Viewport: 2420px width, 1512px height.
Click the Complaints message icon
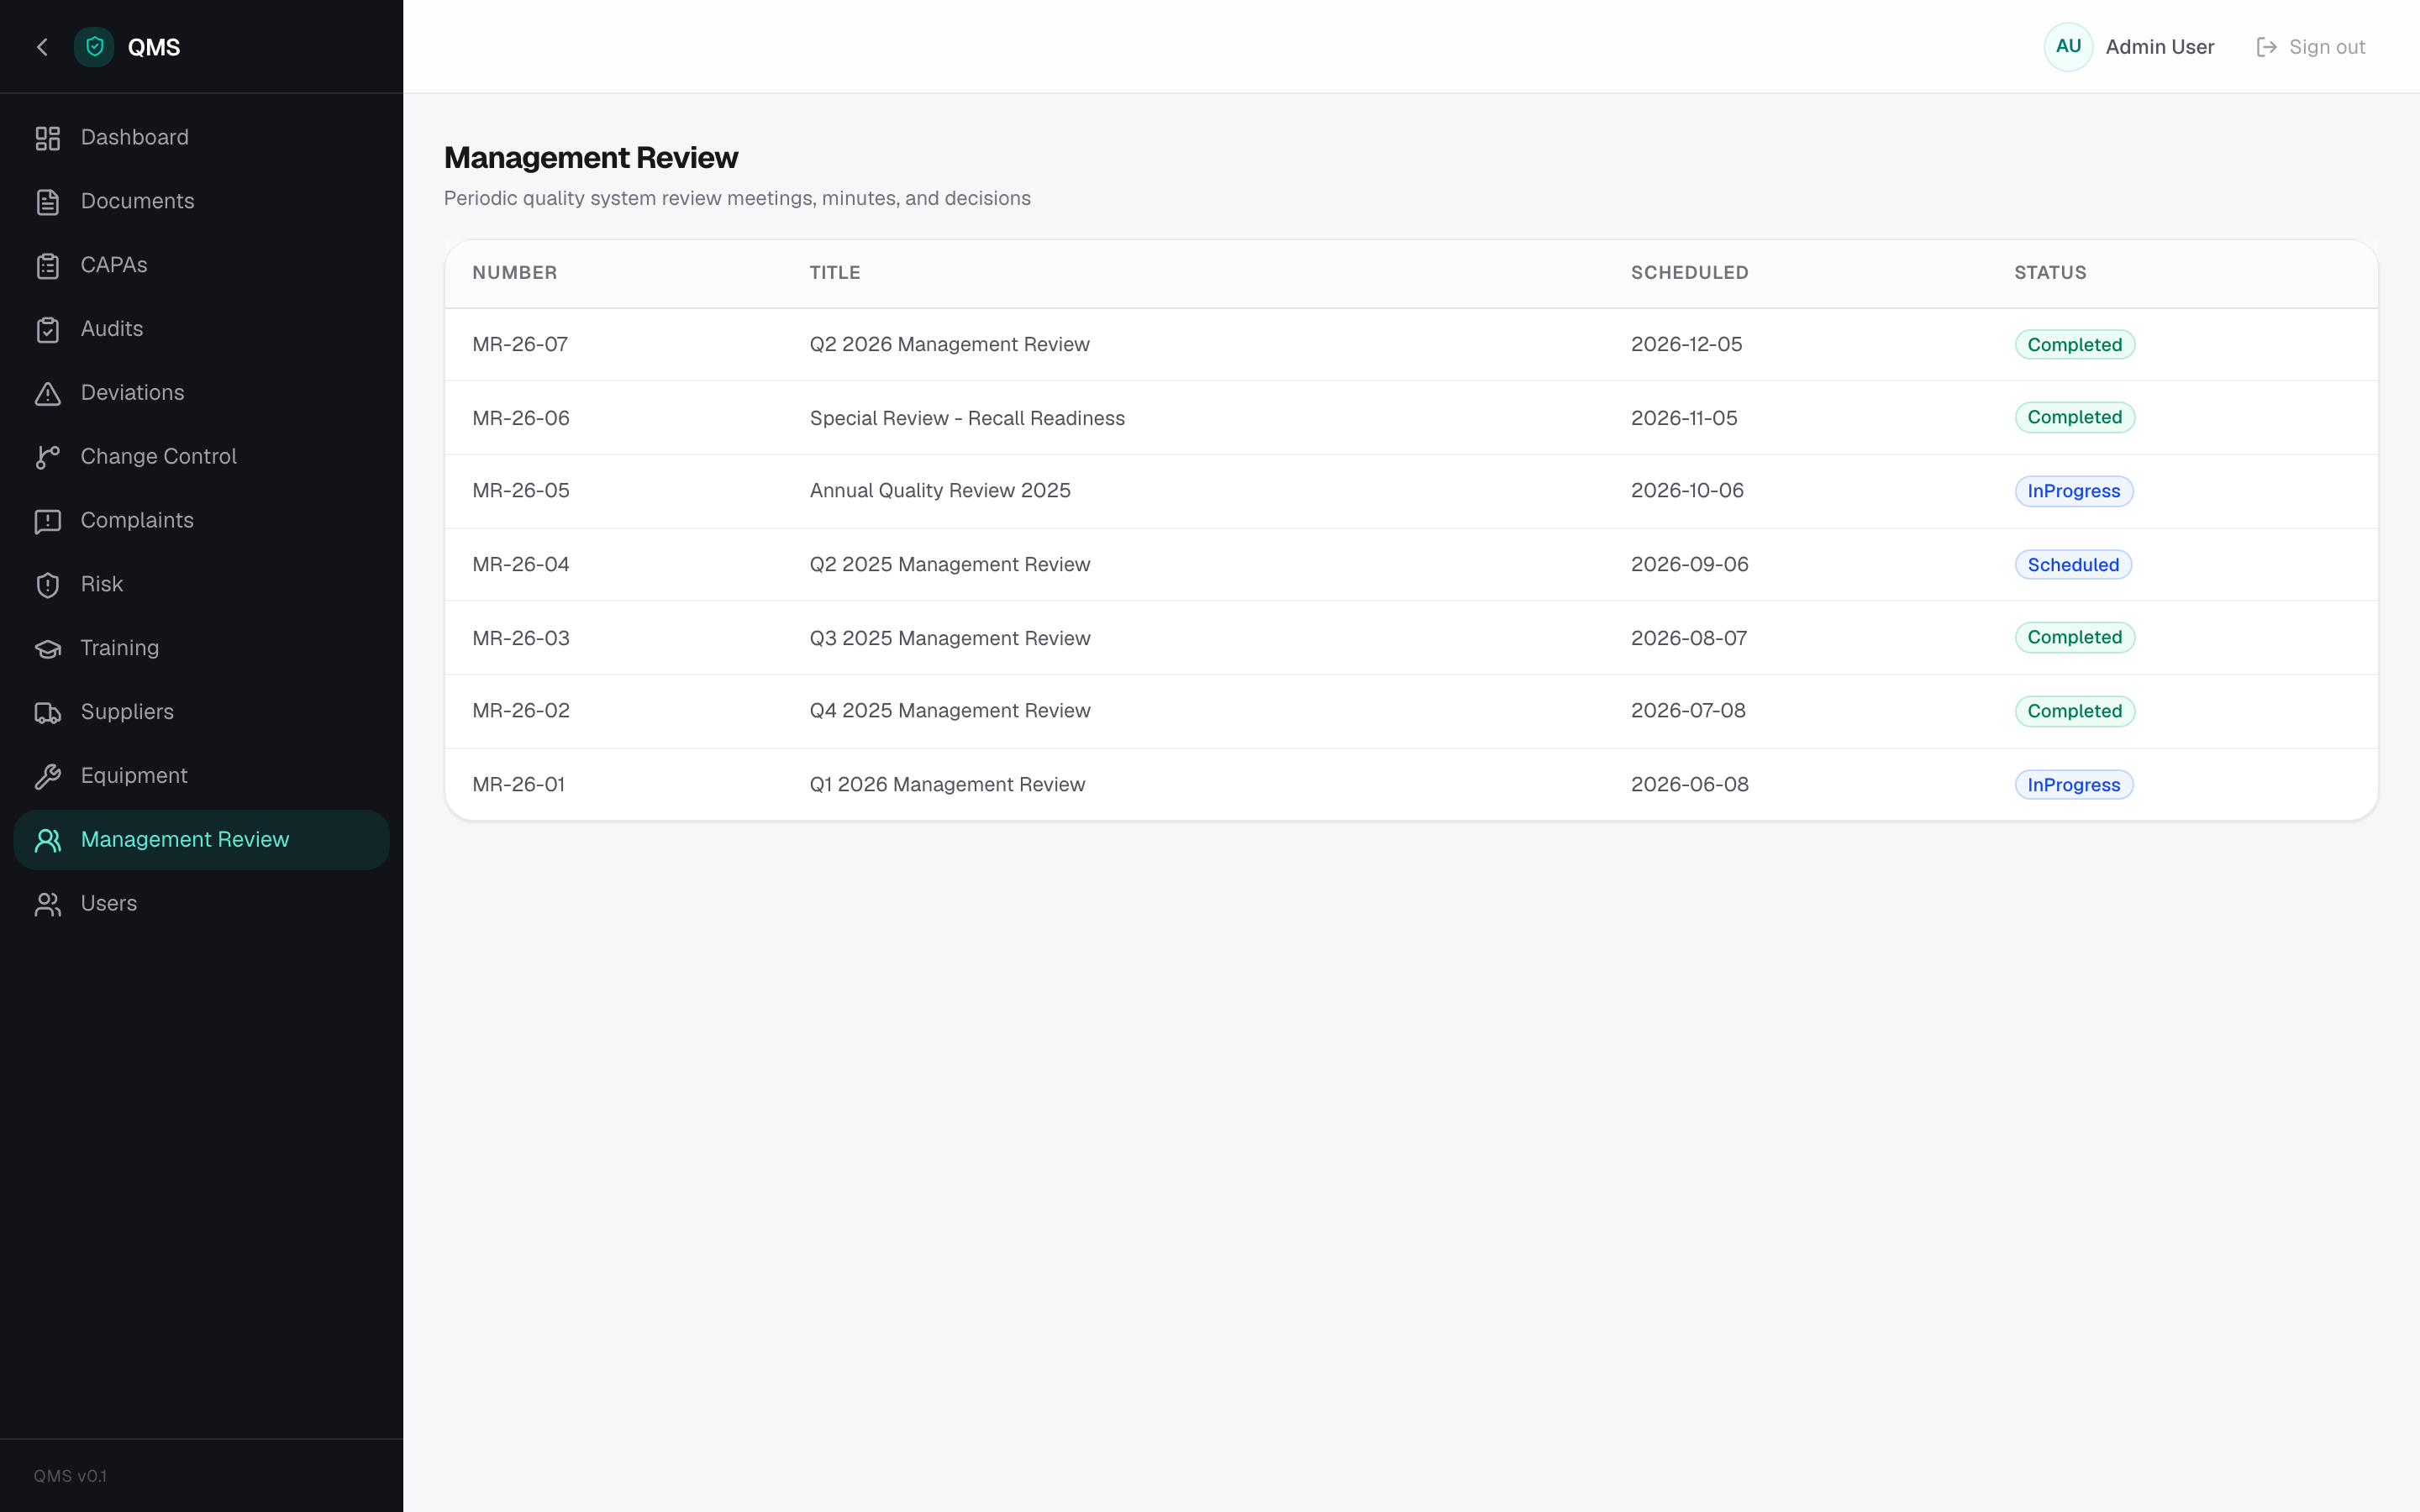48,521
